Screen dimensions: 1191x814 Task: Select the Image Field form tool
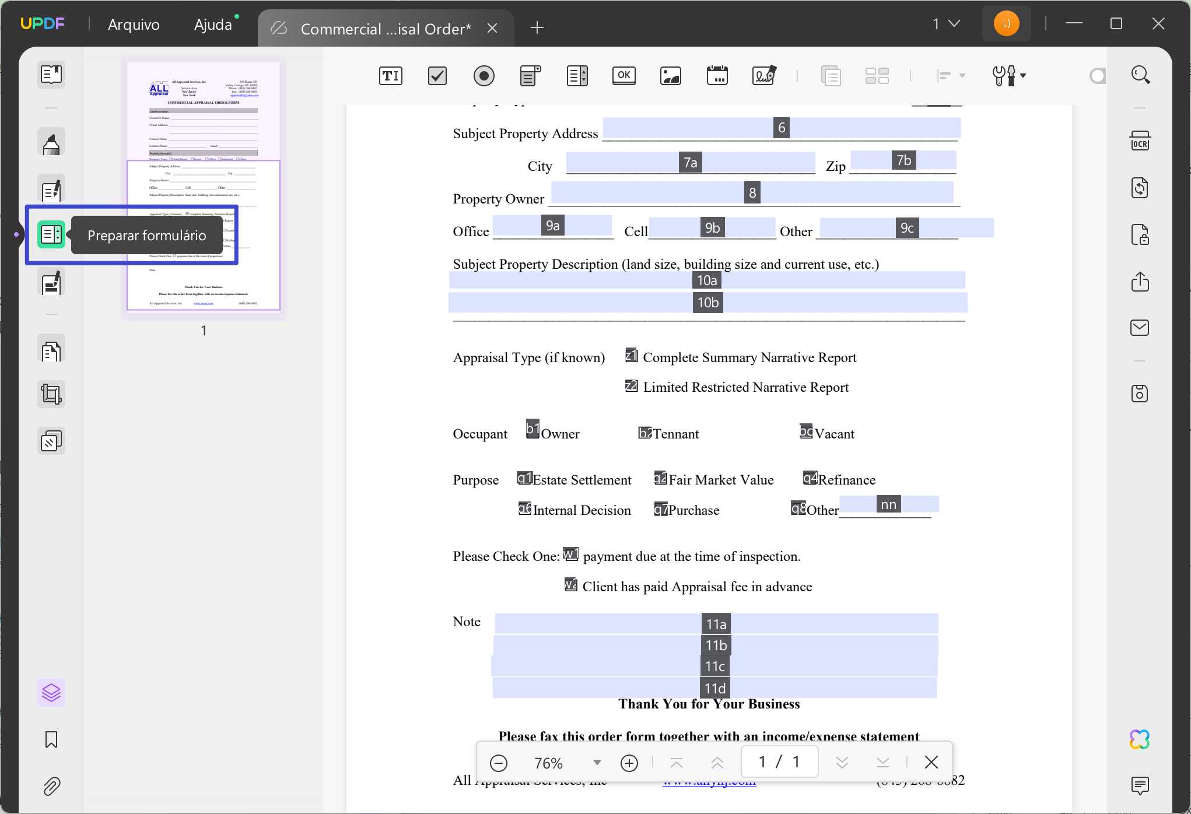670,76
